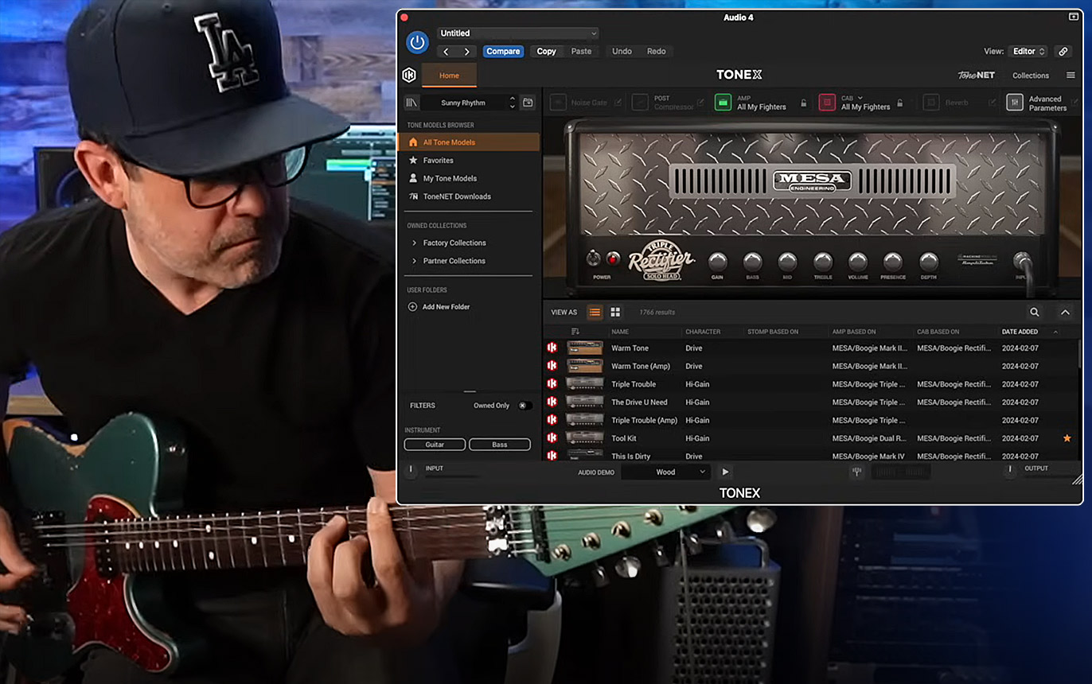Image resolution: width=1092 pixels, height=684 pixels.
Task: Adjust the Gain knob on the amp
Action: [717, 262]
